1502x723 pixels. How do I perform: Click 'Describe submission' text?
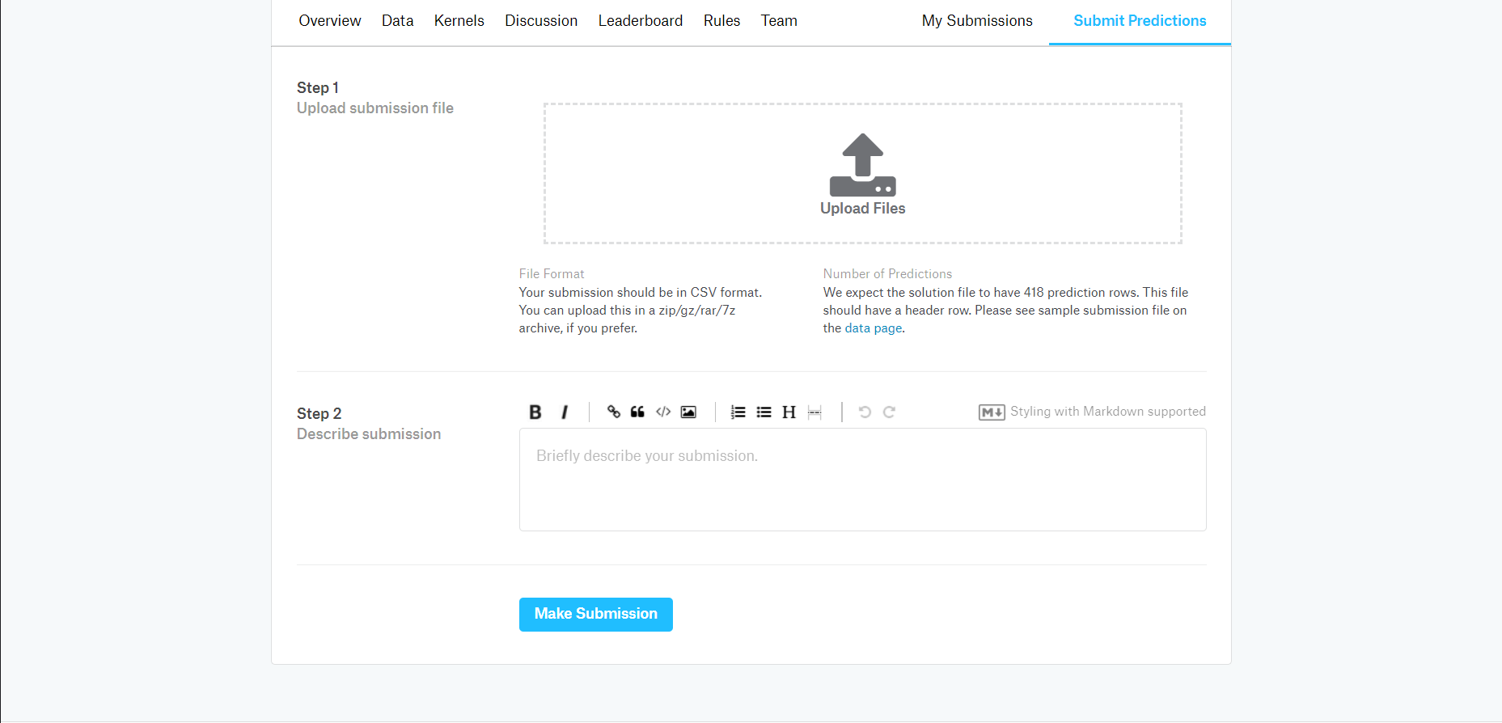tap(369, 434)
